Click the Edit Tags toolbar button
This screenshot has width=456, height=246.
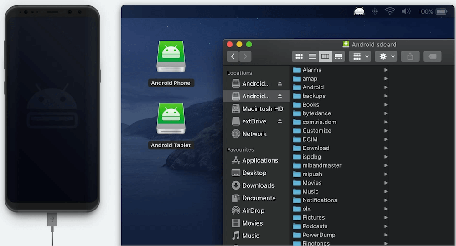point(432,56)
